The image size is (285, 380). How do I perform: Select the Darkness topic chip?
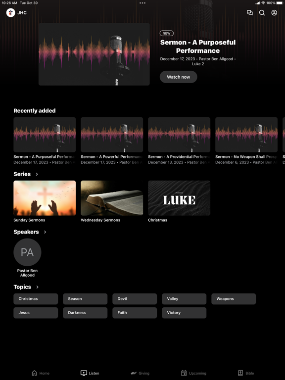pos(85,313)
